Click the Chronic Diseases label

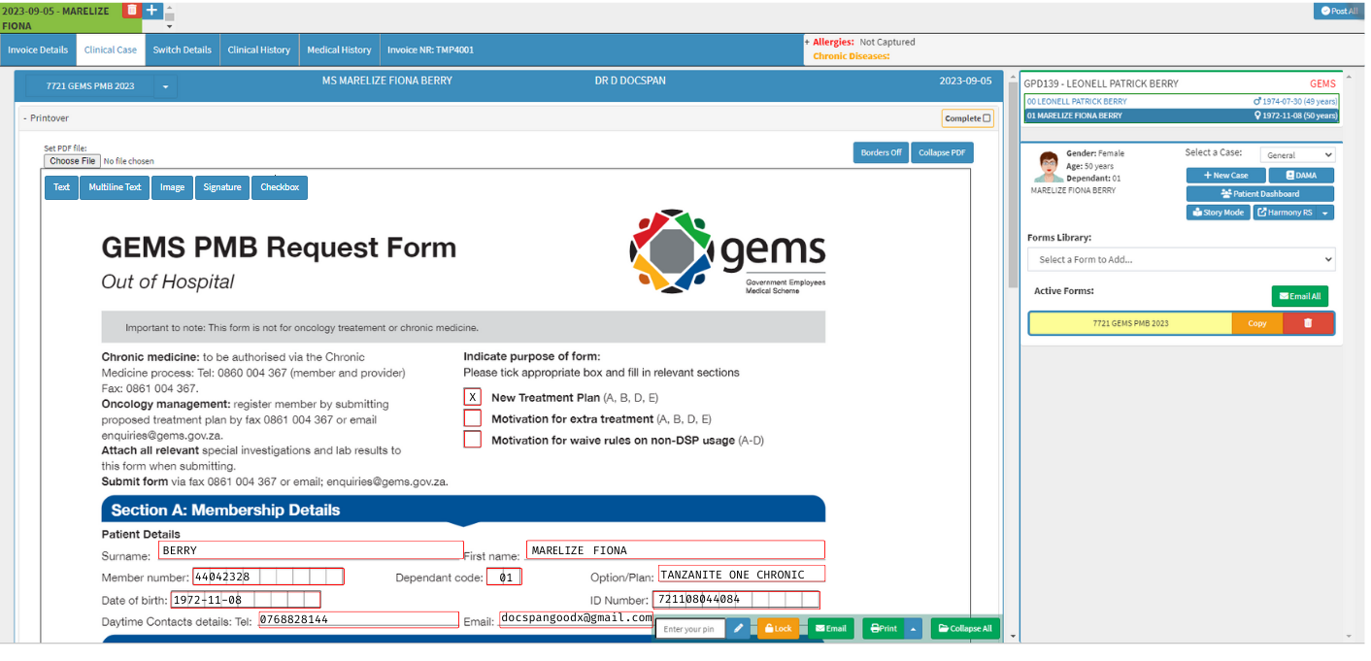coord(852,56)
